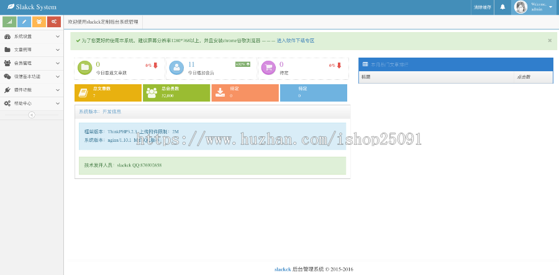Image resolution: width=559 pixels, height=275 pixels.
Task: Click the green badge with up arrow
Action: point(243,64)
